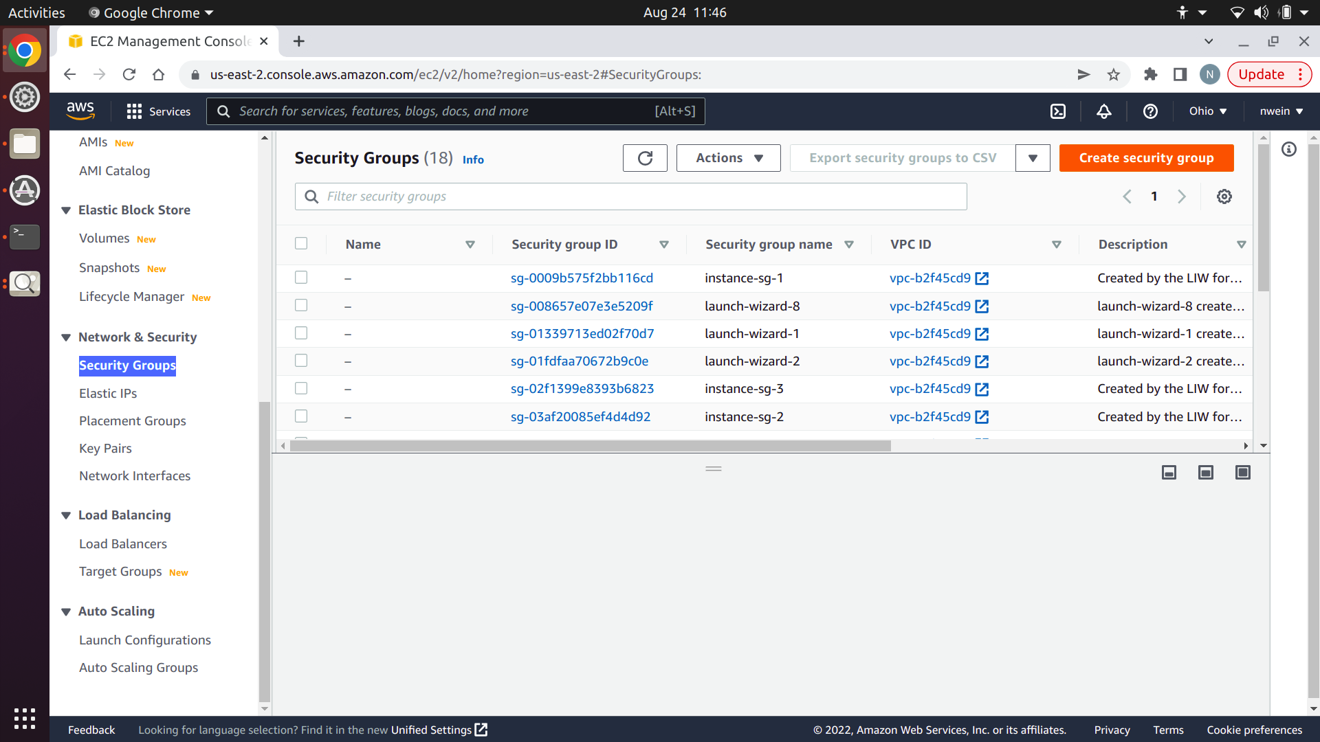Screen dimensions: 1320x742
Task: Click the horizontal table scrollbar
Action: (590, 446)
